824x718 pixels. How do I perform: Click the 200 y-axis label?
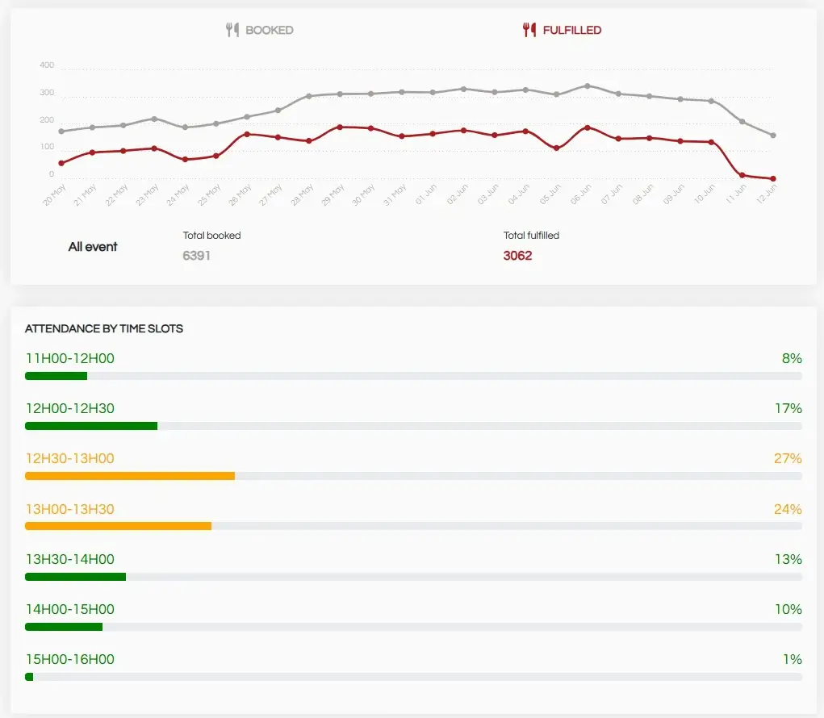pos(47,119)
